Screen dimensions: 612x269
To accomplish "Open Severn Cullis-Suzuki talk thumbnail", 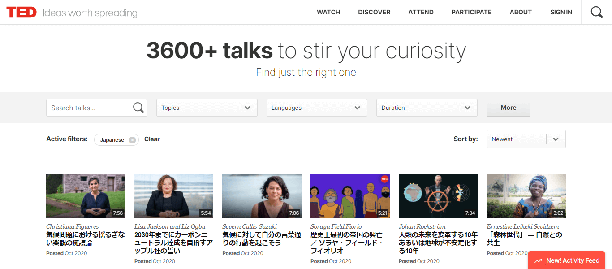I will click(262, 196).
